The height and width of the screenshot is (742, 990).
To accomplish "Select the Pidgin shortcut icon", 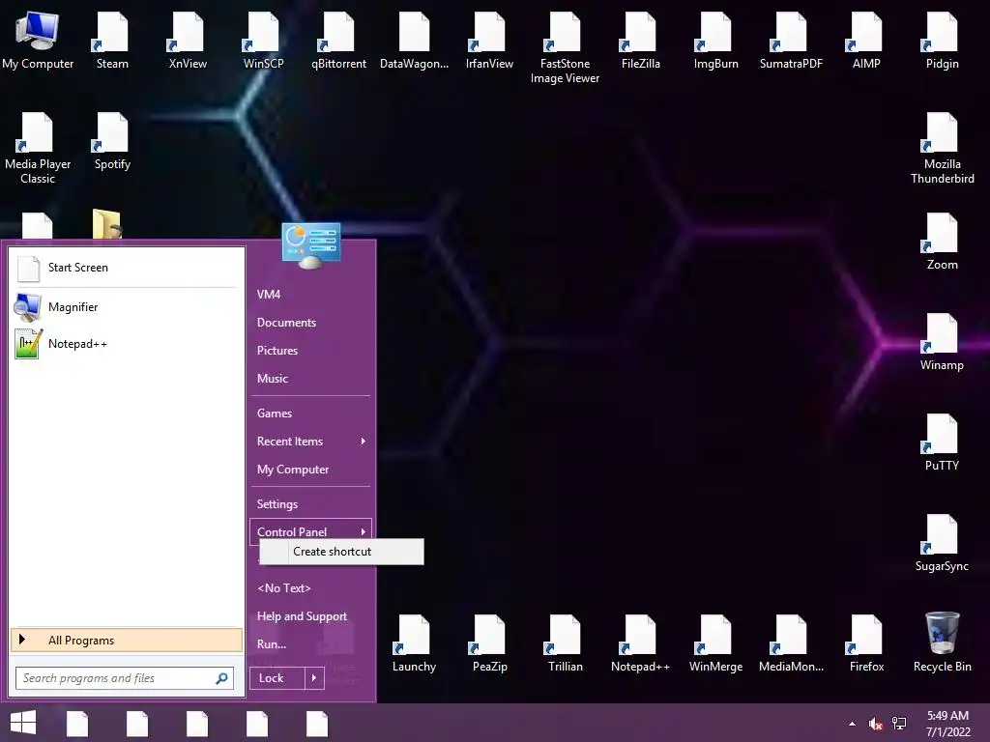I will (942, 41).
